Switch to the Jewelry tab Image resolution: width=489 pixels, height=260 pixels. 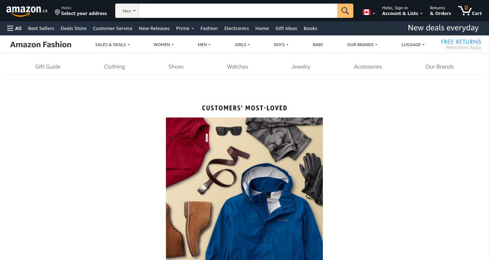point(301,66)
